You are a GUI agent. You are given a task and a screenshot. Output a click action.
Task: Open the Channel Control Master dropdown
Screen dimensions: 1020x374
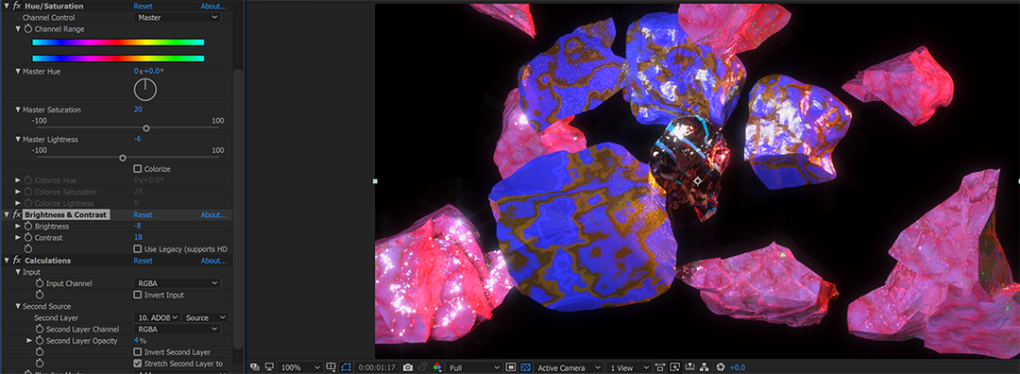pyautogui.click(x=177, y=18)
